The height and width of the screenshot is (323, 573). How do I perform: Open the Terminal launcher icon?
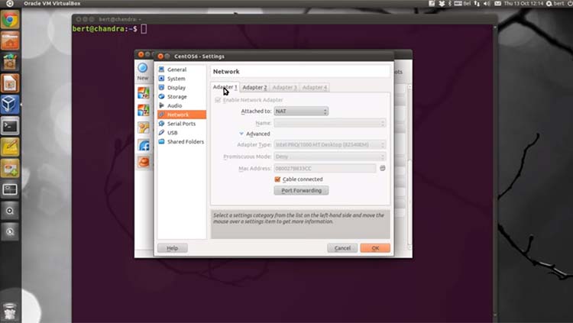pos(10,126)
